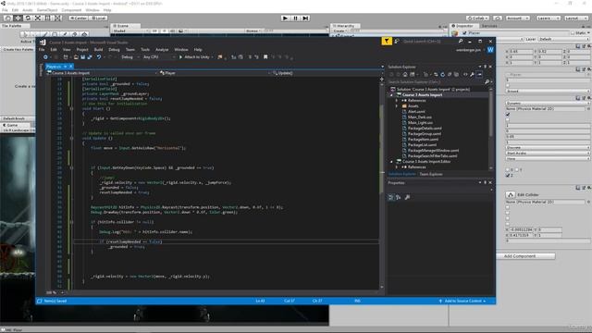
Task: Click Create New Palette in Tile Palette
Action: coord(18,49)
